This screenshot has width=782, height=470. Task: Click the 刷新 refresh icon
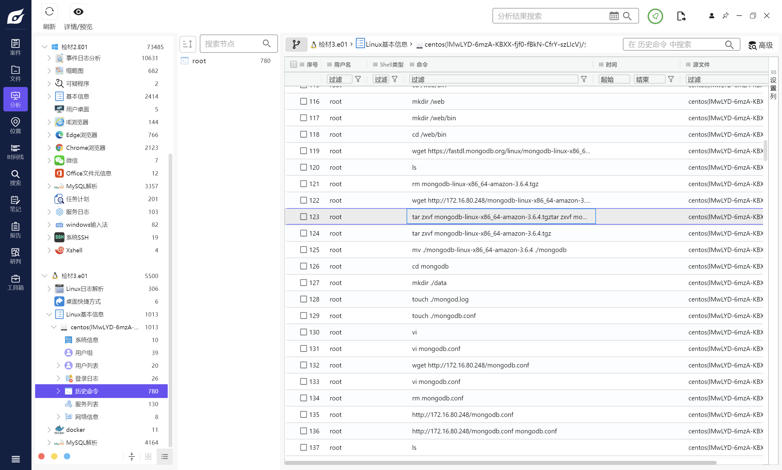pos(49,12)
